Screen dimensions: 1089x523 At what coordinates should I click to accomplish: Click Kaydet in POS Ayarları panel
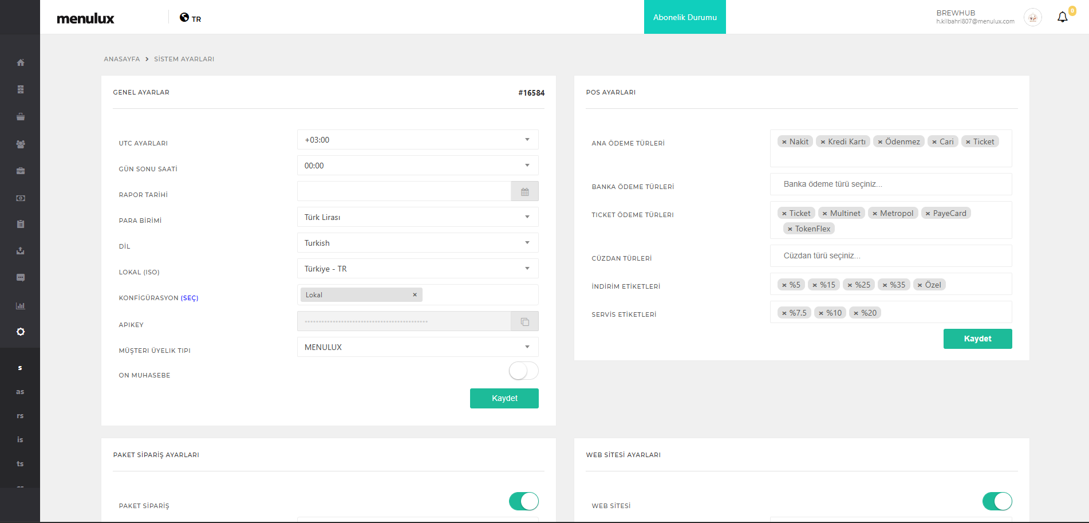click(x=977, y=339)
